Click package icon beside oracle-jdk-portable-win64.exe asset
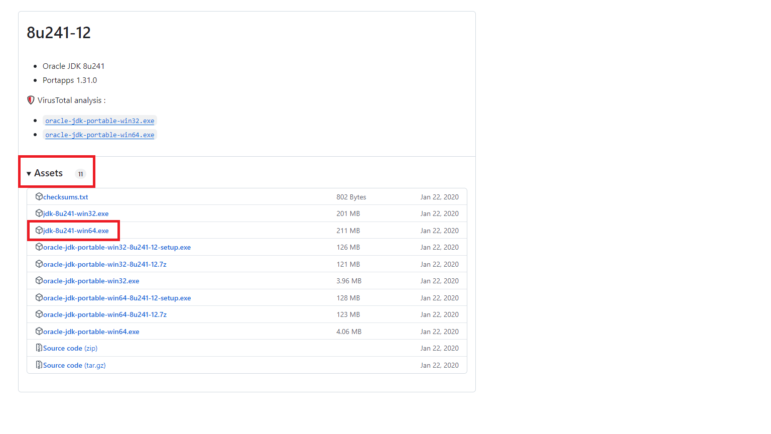Viewport: 771px width, 434px height. [39, 331]
